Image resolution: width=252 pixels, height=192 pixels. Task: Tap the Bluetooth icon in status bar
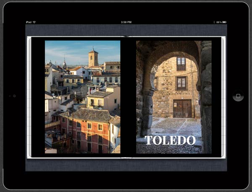(214, 22)
